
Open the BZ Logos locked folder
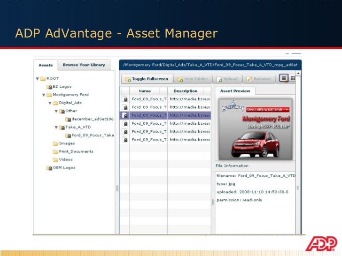pos(59,87)
